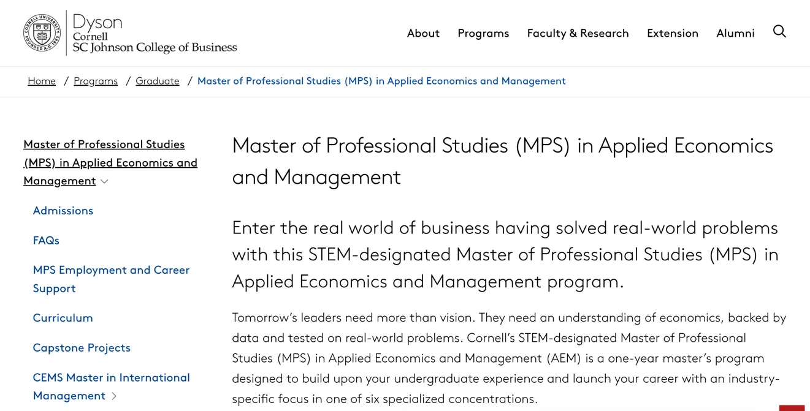Viewport: 810px width, 411px height.
Task: View the Capstone Projects link
Action: [x=82, y=348]
